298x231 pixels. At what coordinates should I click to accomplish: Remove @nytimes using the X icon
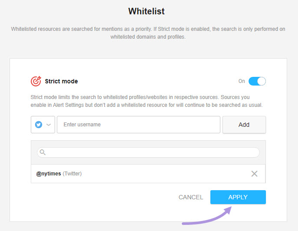pyautogui.click(x=254, y=174)
